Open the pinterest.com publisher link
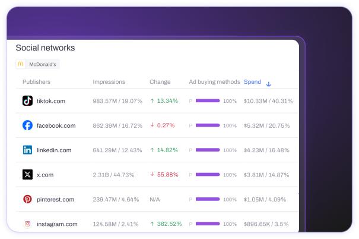359x239 pixels. point(55,199)
